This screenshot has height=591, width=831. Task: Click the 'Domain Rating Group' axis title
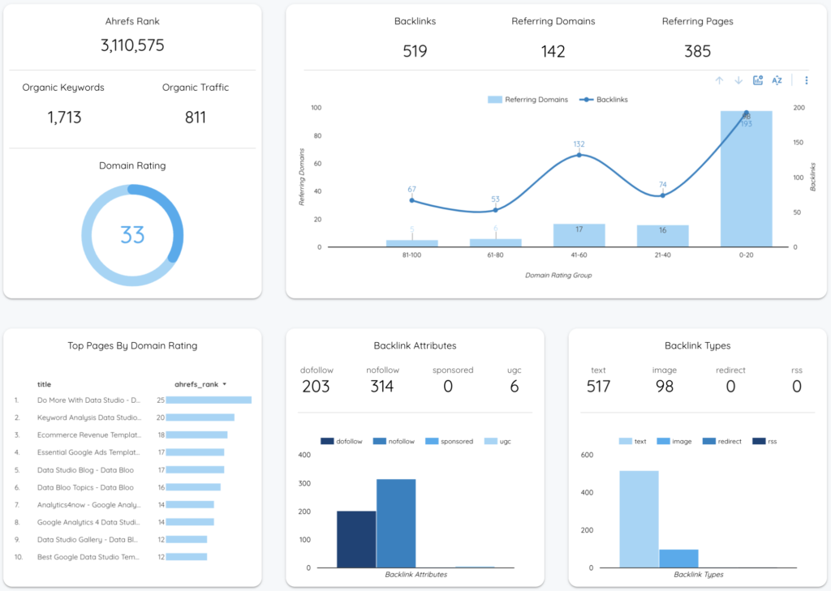(558, 276)
